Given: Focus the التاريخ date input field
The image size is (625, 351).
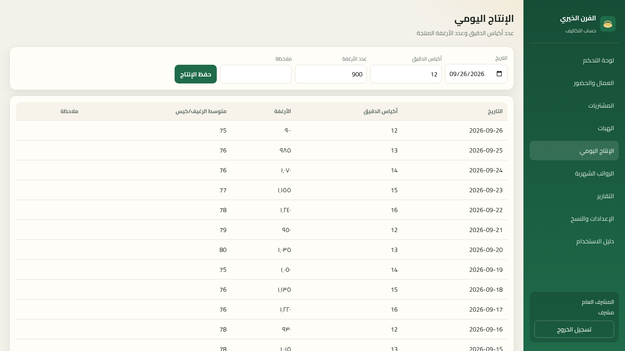Looking at the screenshot, I should pos(476,74).
